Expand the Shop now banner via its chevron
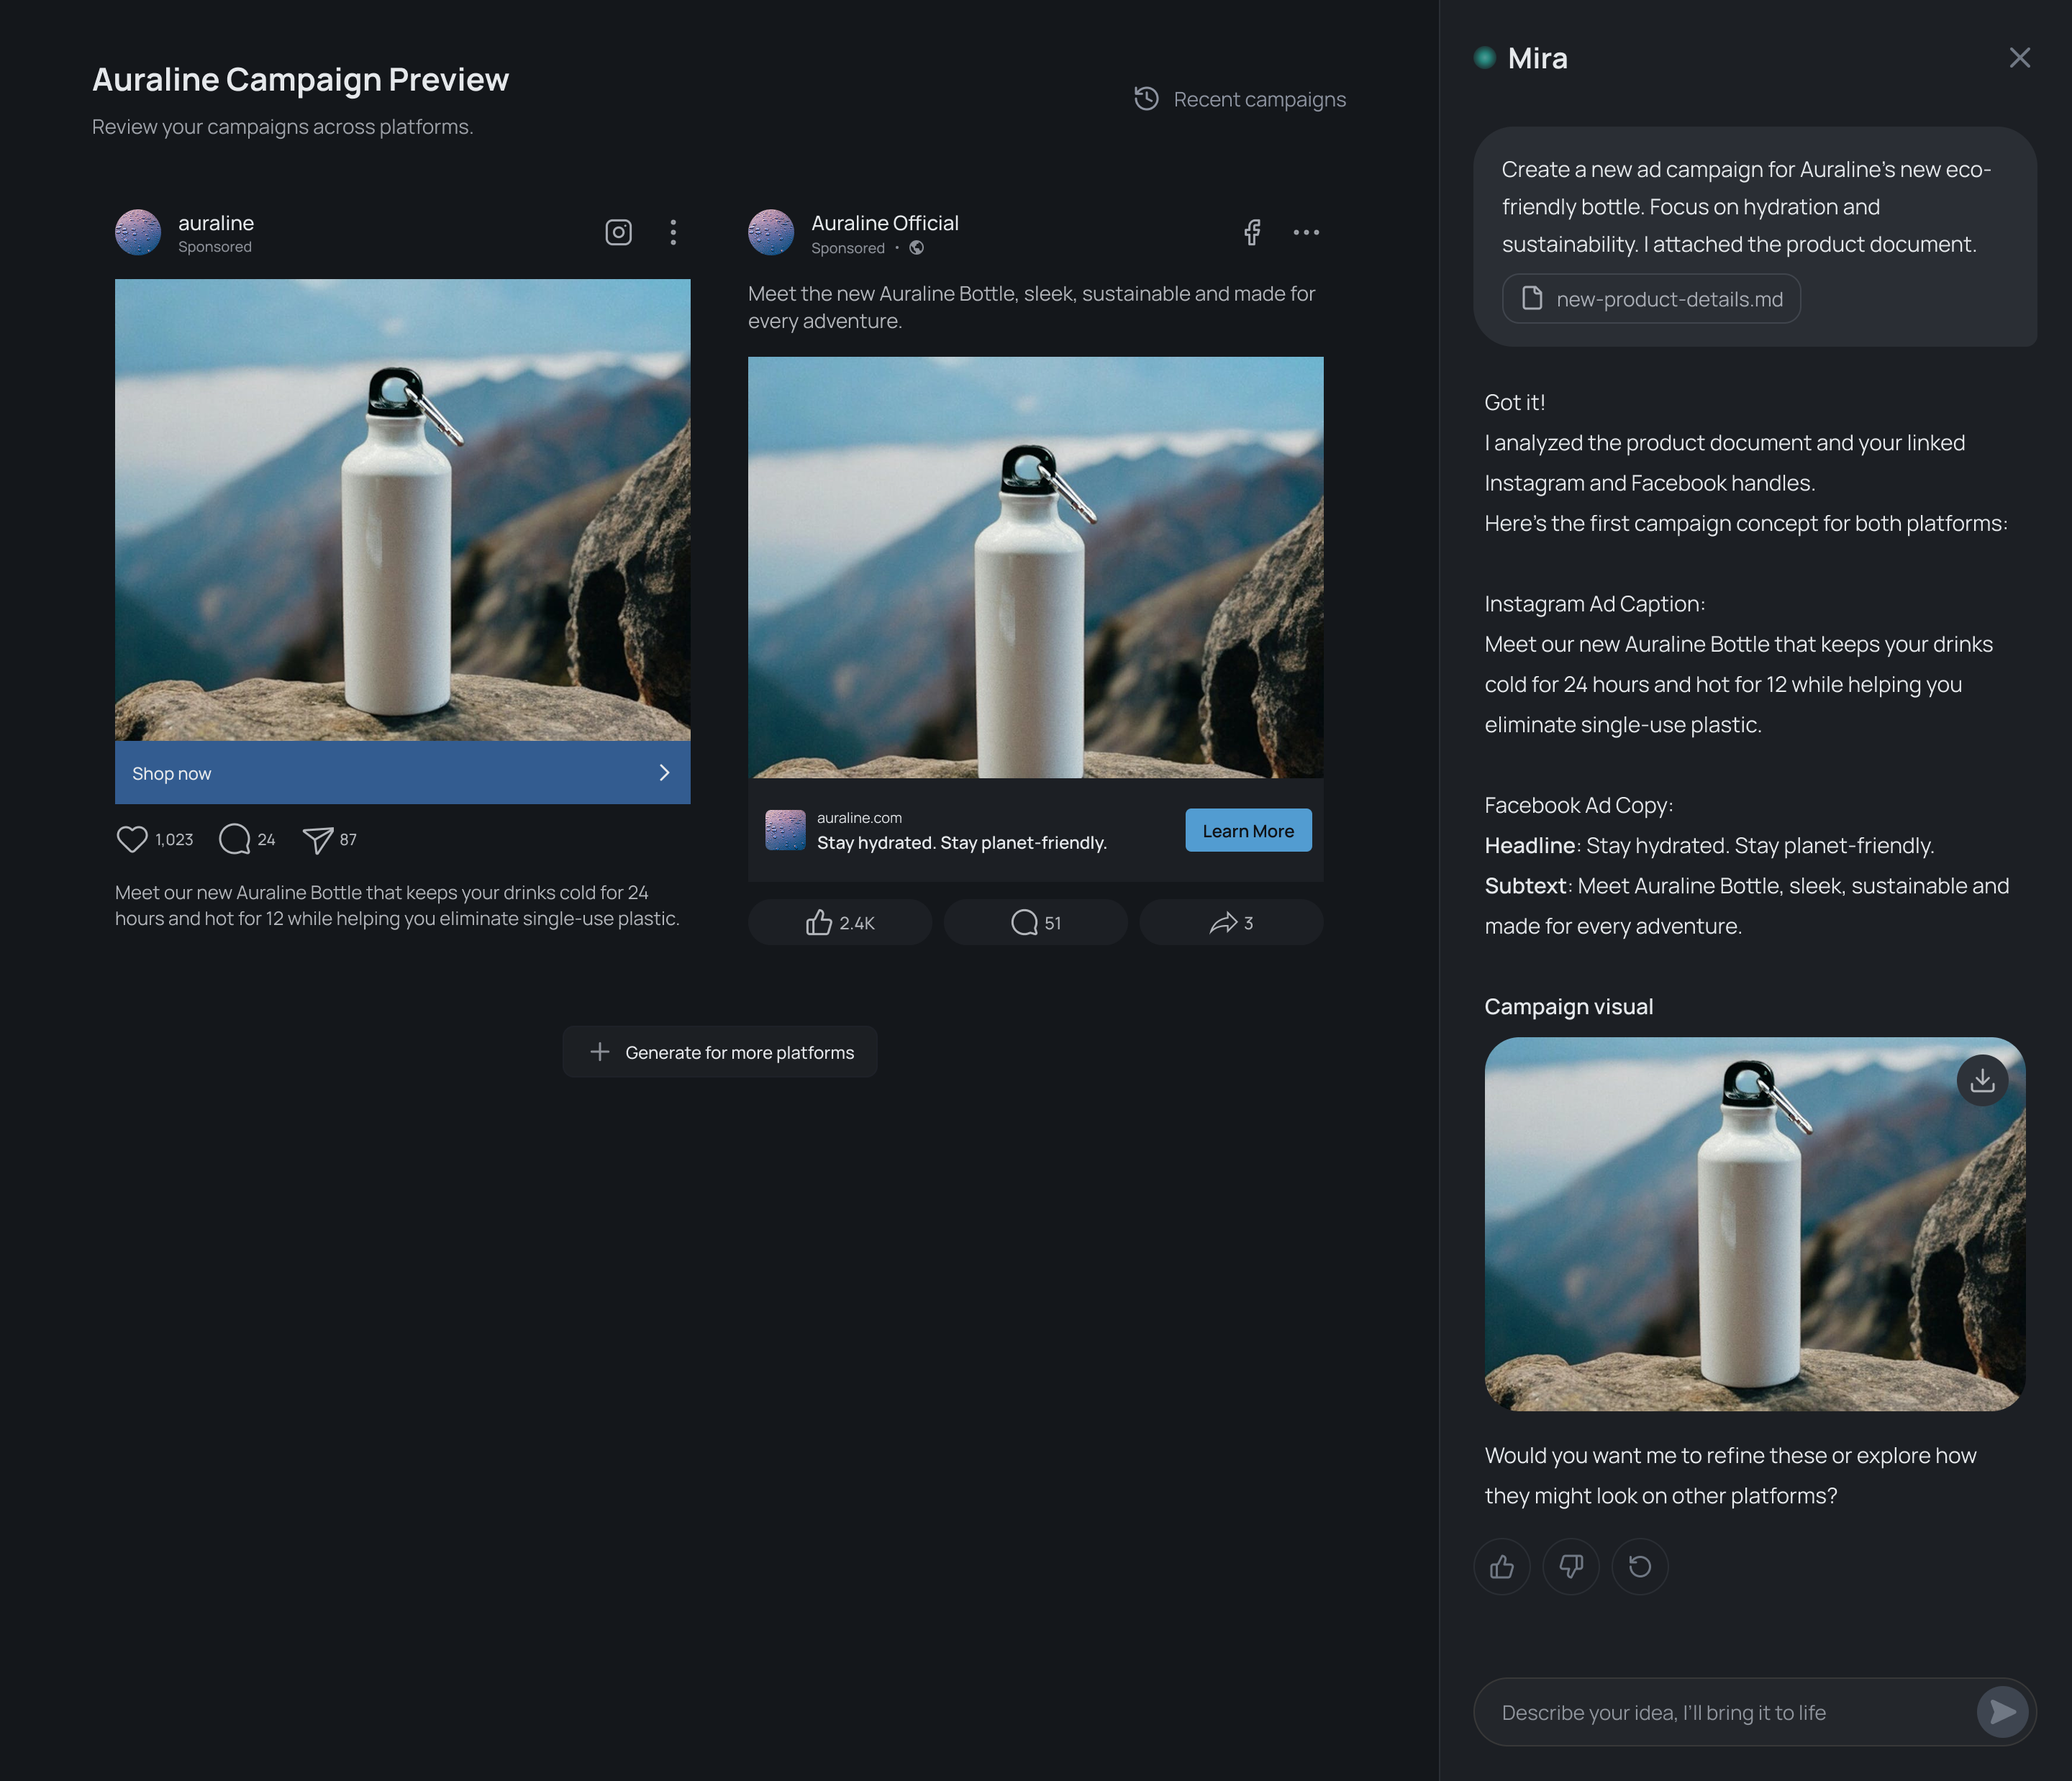The width and height of the screenshot is (2072, 1781). [x=664, y=772]
